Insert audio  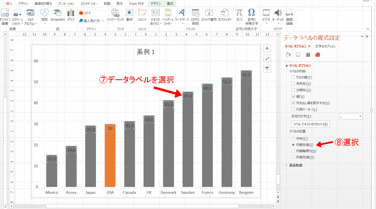pyautogui.click(x=278, y=17)
